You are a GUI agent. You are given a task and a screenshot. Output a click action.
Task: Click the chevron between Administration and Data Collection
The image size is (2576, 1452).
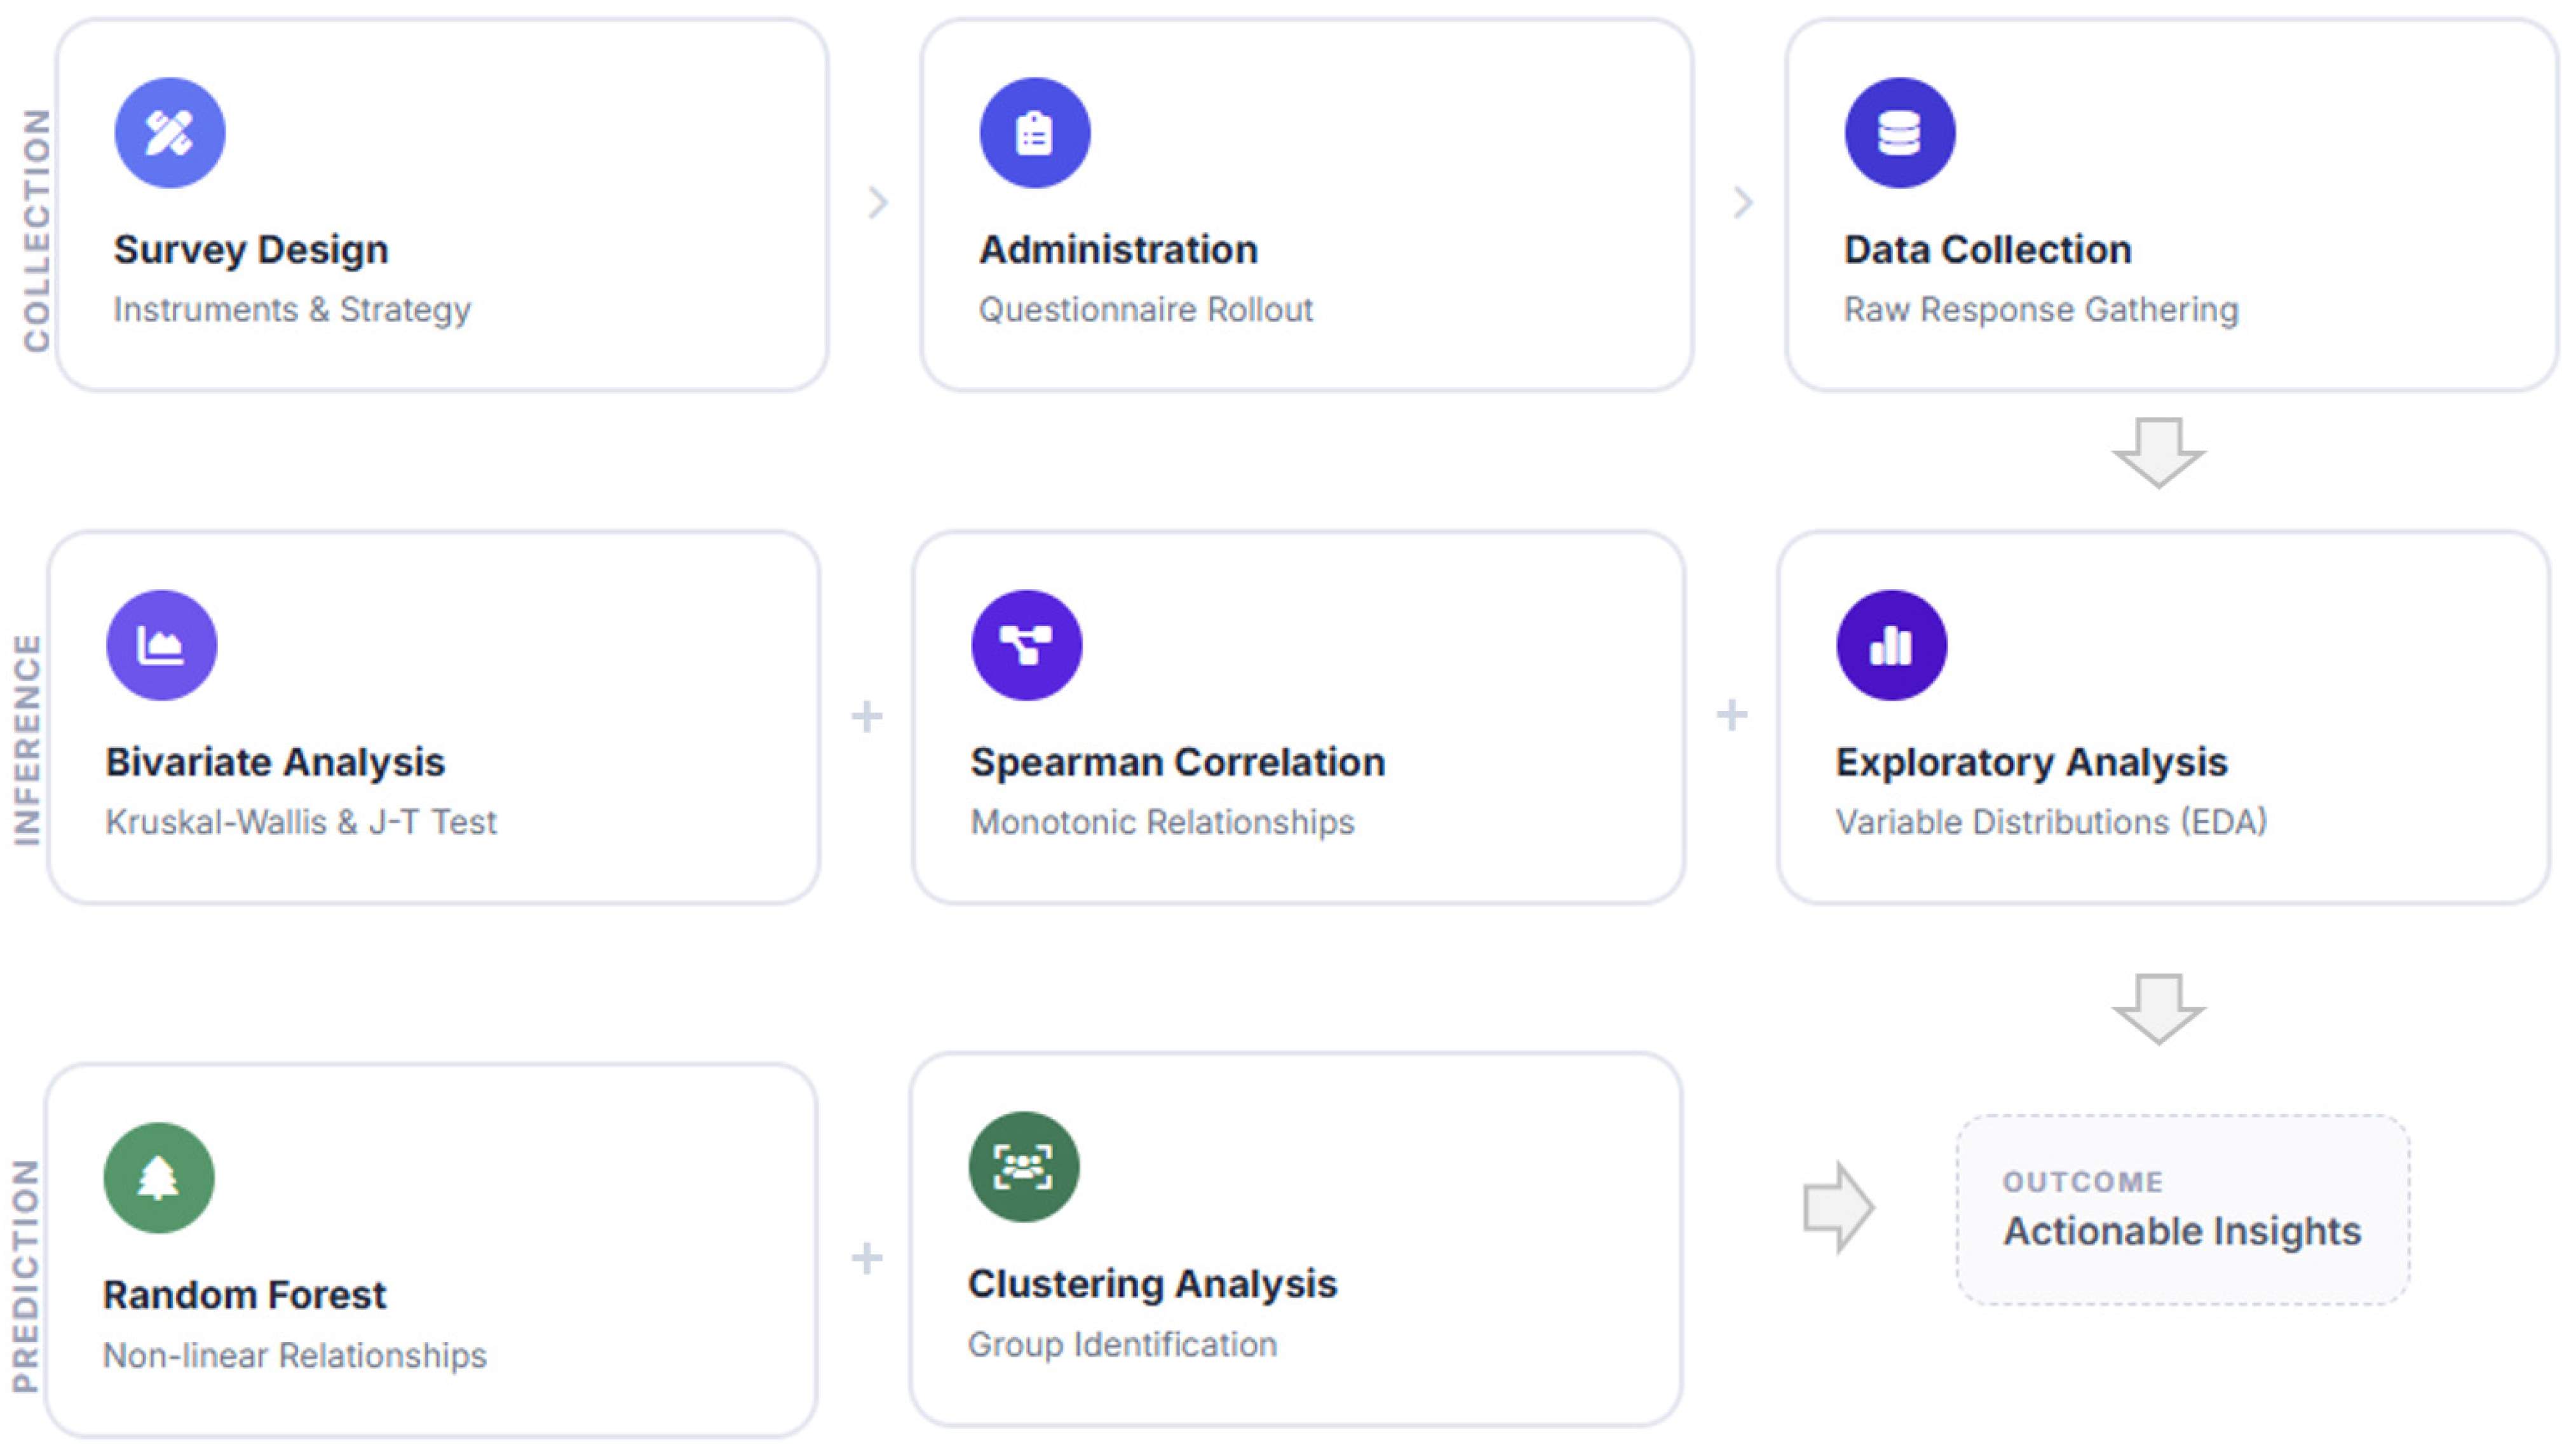[x=1743, y=202]
